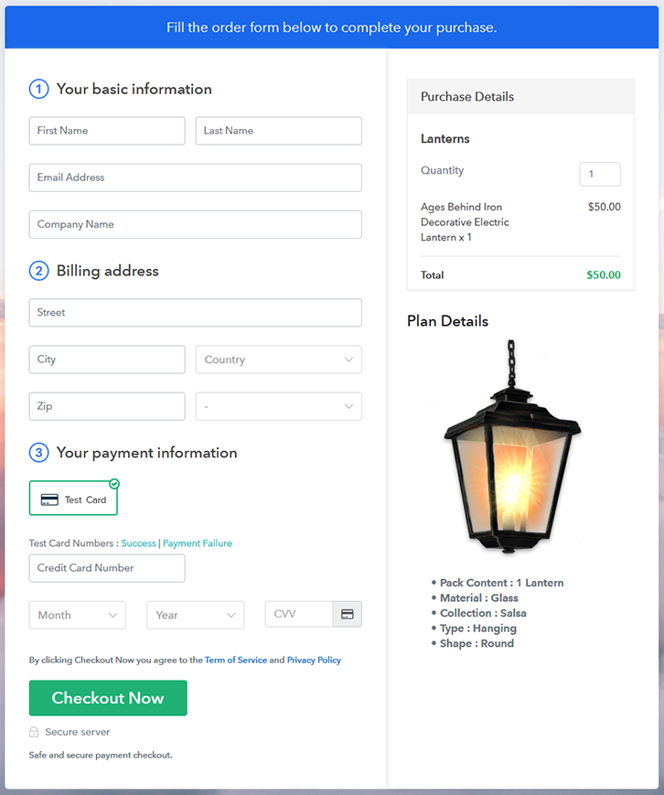Click the lantern product image
664x795 pixels.
[512, 446]
